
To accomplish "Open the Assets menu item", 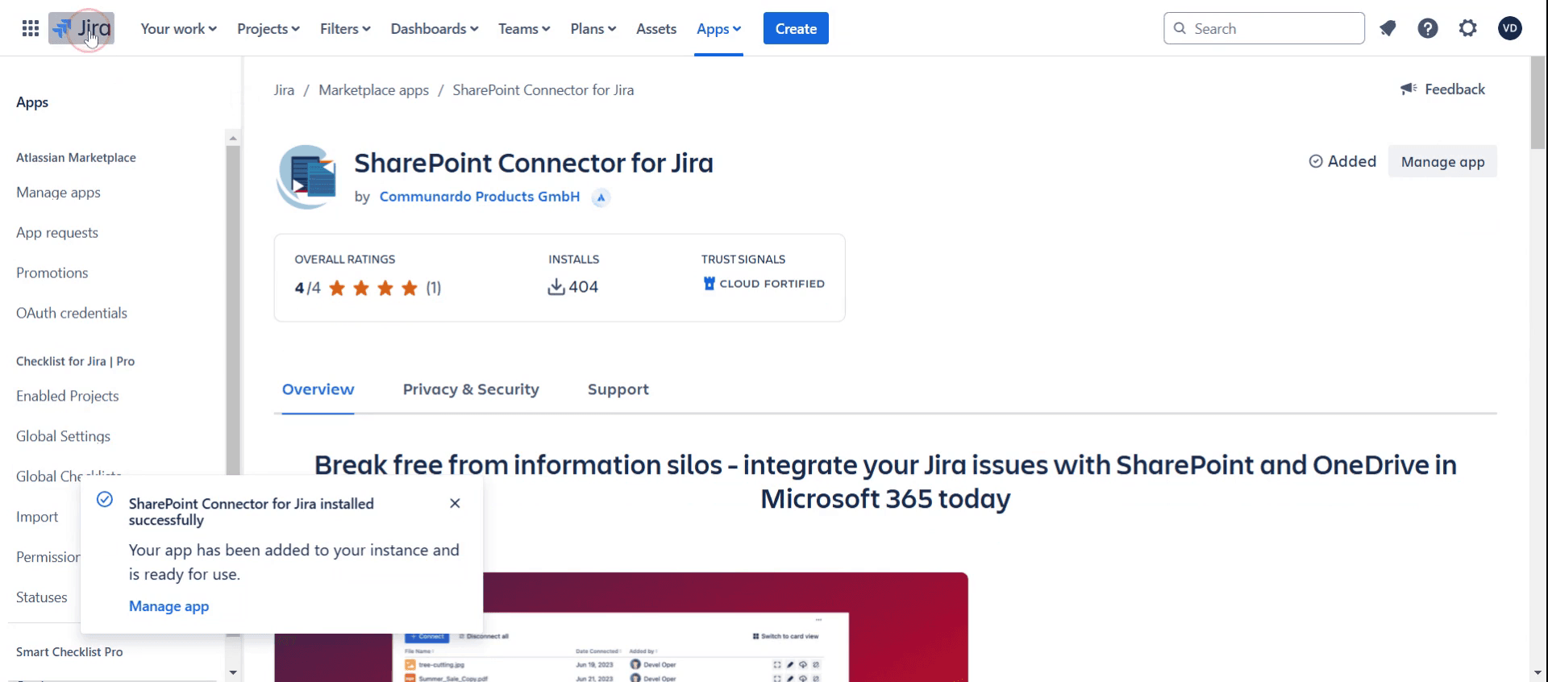I will point(656,29).
